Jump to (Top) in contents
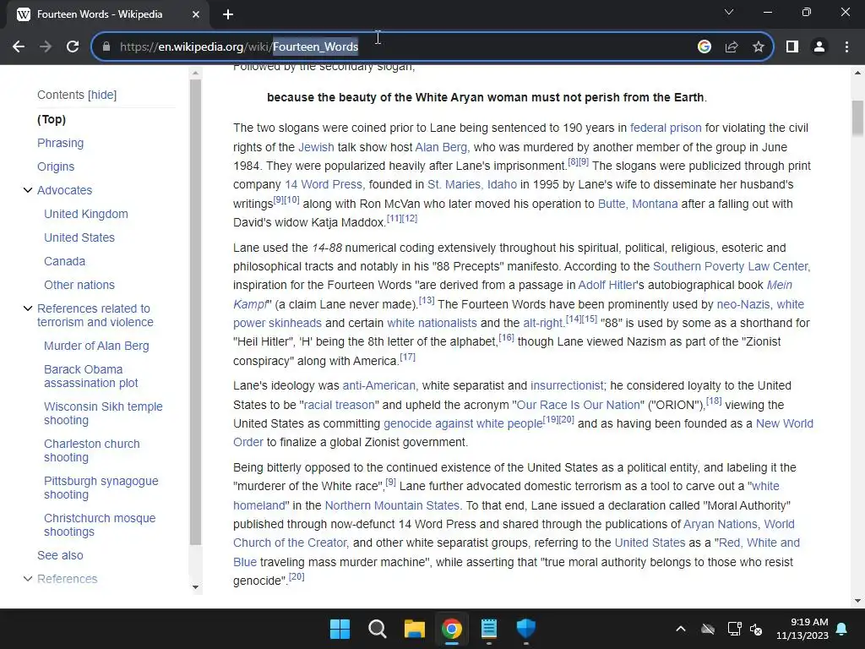This screenshot has height=649, width=865. point(52,119)
